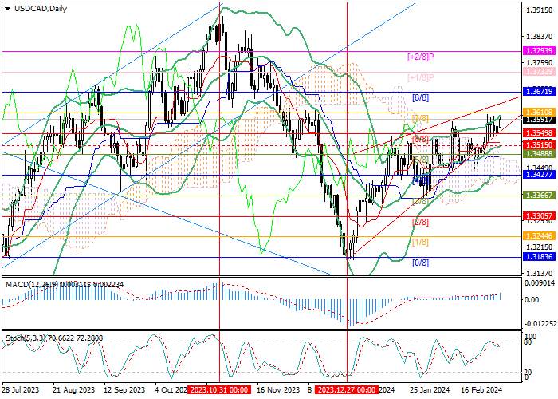Screen dimensions: 558x399
Task: Click the olive 1.34888 price label
Action: pos(539,153)
